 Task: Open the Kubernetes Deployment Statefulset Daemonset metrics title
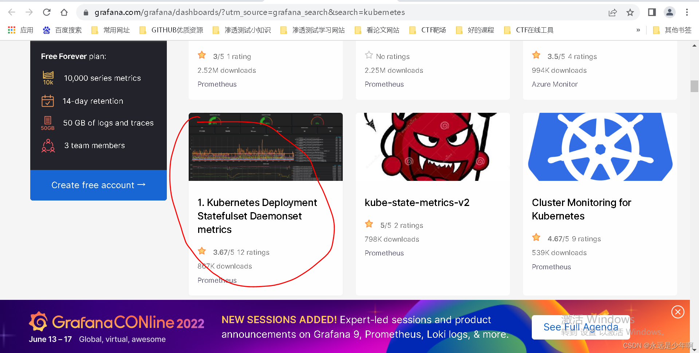(x=257, y=216)
